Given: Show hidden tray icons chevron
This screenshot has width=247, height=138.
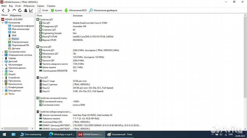Looking at the screenshot, I should tap(212, 134).
